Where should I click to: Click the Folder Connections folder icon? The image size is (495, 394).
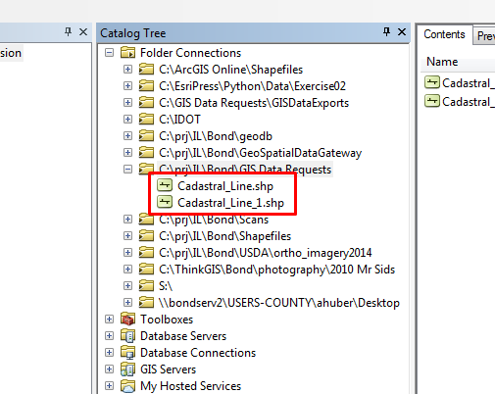pos(127,52)
